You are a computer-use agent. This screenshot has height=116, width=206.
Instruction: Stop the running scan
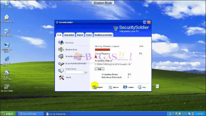point(99,69)
